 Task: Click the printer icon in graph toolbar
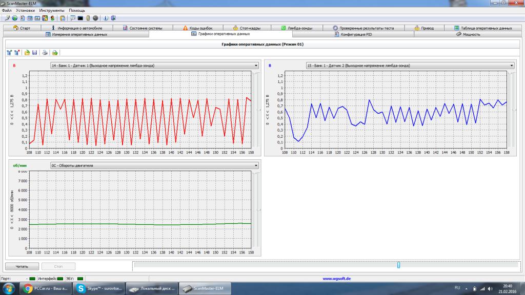(x=45, y=52)
